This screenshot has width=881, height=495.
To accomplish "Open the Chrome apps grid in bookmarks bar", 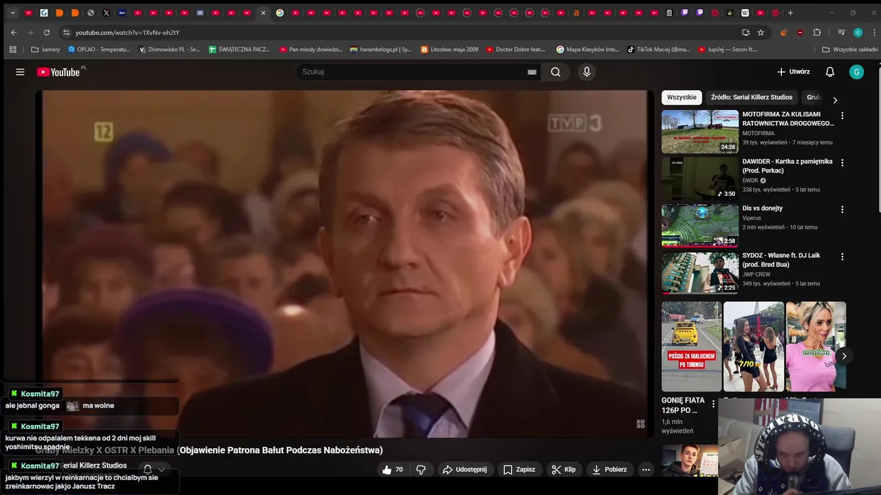I will [x=12, y=49].
